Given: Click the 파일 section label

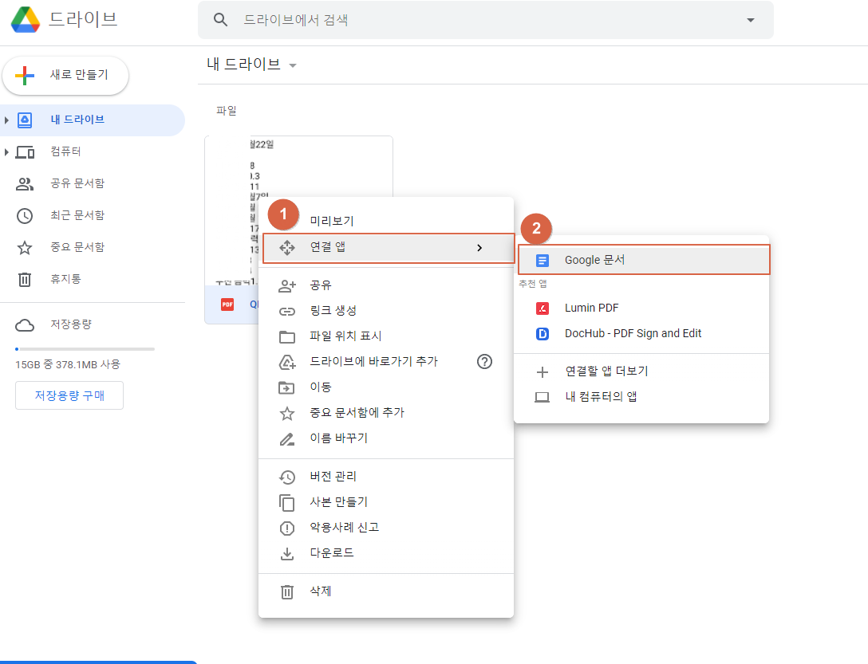Looking at the screenshot, I should click(227, 111).
